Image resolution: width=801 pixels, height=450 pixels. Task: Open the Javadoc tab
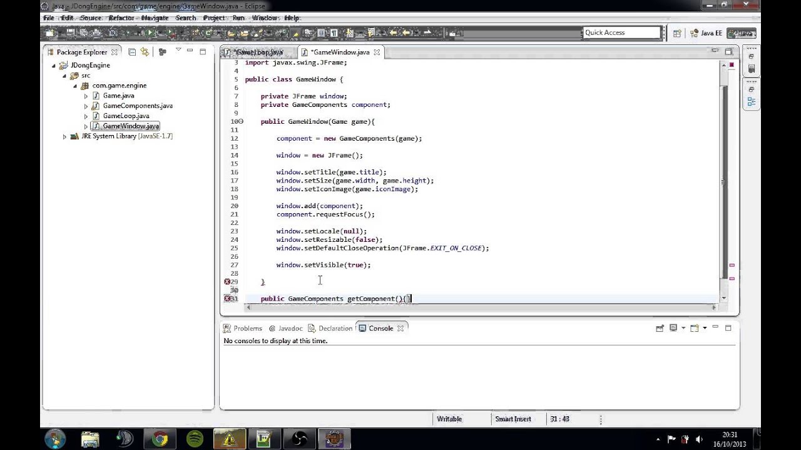point(285,328)
